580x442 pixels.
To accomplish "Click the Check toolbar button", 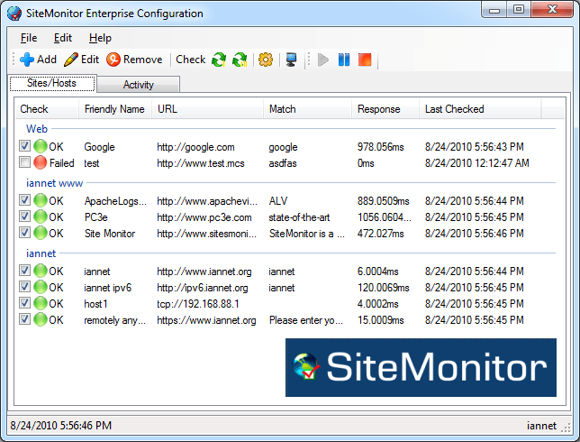I will [x=191, y=60].
